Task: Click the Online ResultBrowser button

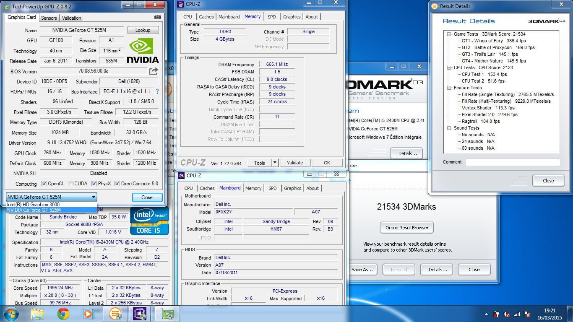Action: [407, 228]
